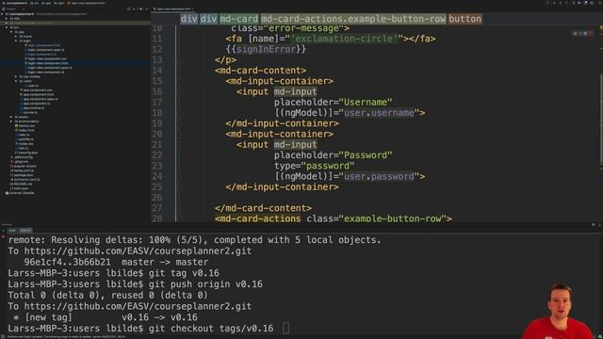Screen dimensions: 603x339
Task: Expand the node_modules folder
Action: pos(7,23)
